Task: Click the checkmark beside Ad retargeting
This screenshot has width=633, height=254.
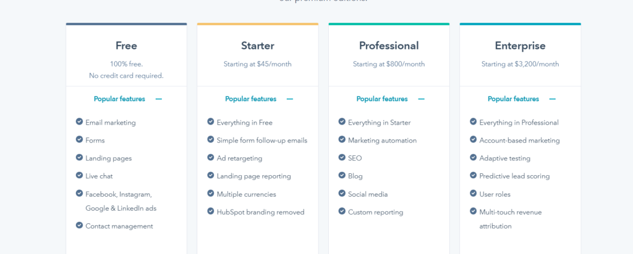Action: pos(211,158)
